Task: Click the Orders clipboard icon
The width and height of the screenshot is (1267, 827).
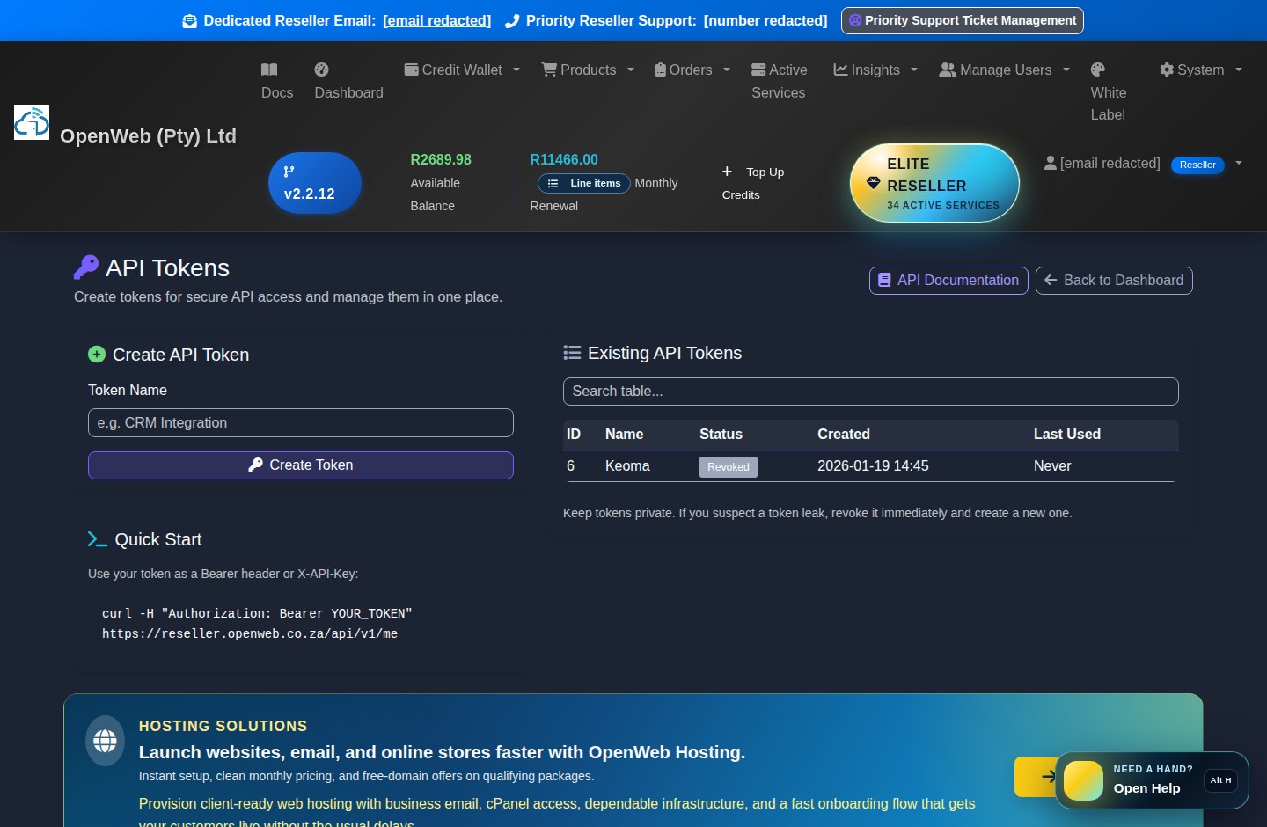Action: [x=660, y=70]
